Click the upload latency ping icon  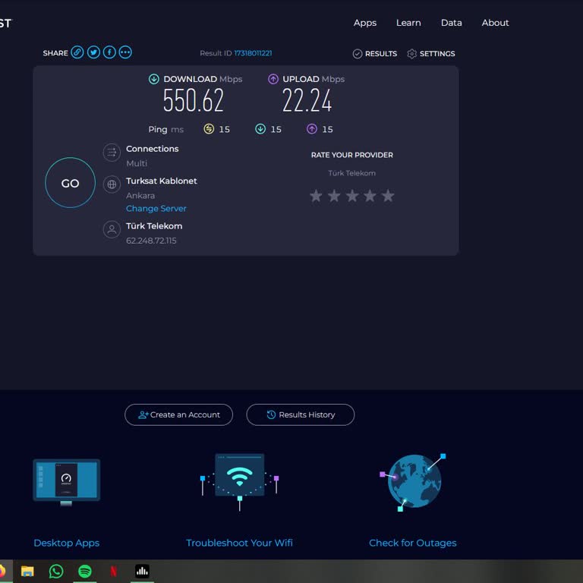(311, 129)
